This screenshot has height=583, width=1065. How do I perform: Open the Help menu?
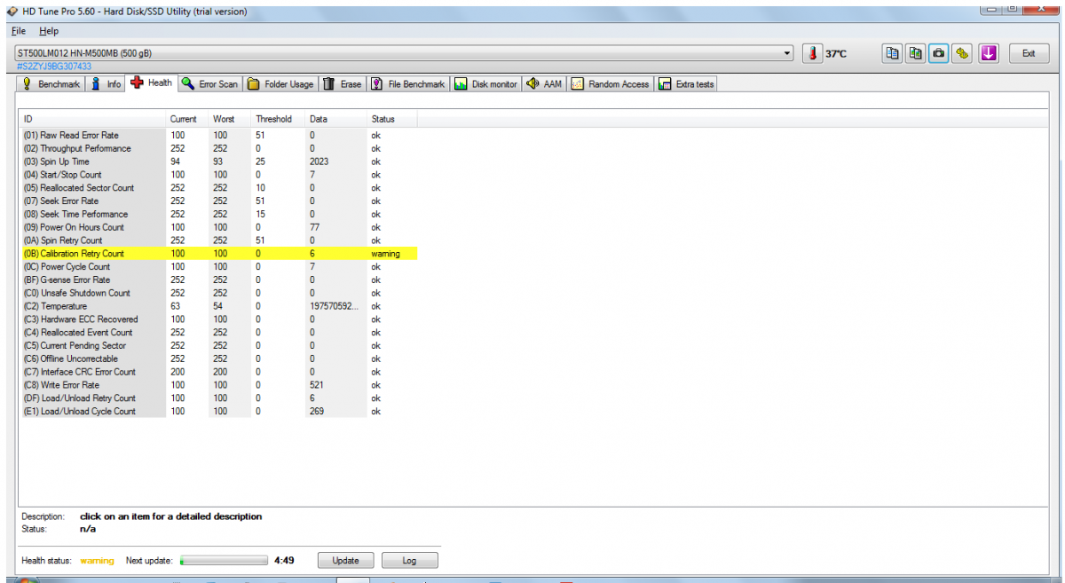pos(48,31)
